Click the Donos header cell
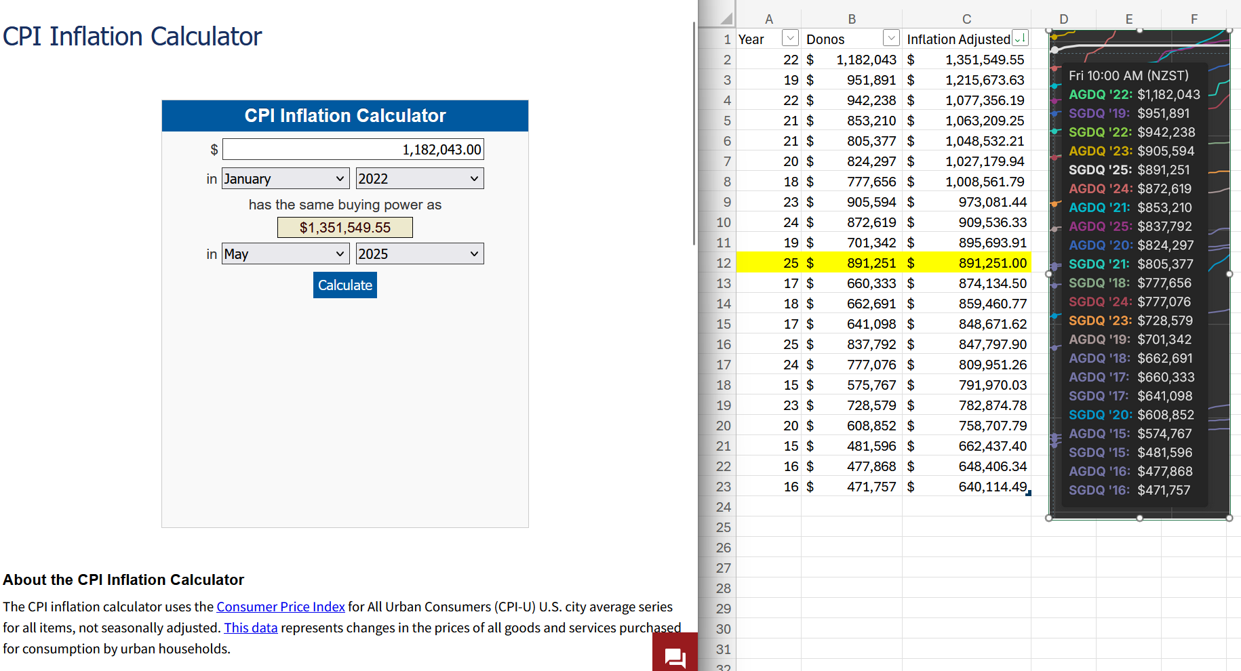Screen dimensions: 1241x671 [x=852, y=39]
